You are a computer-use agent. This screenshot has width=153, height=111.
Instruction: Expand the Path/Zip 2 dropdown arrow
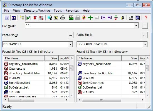(145, 44)
